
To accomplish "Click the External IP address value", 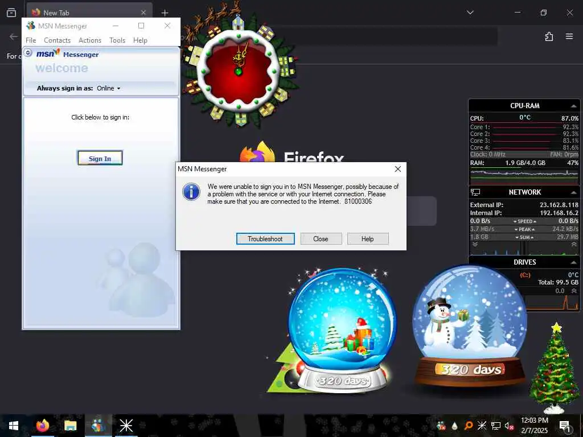I will 559,205.
